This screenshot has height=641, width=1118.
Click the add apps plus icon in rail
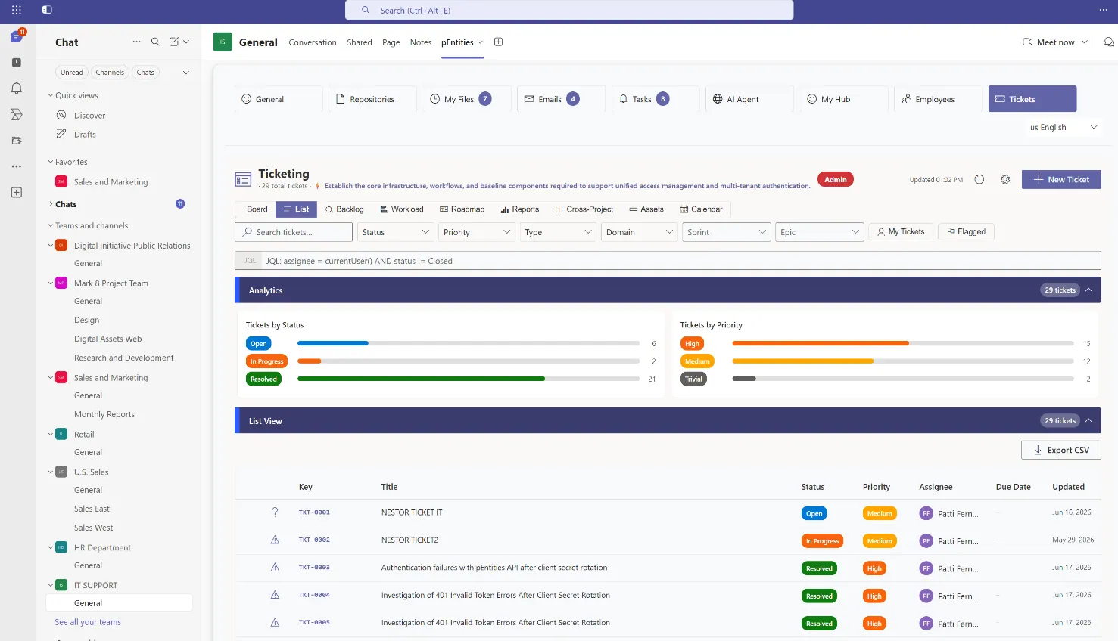[17, 193]
